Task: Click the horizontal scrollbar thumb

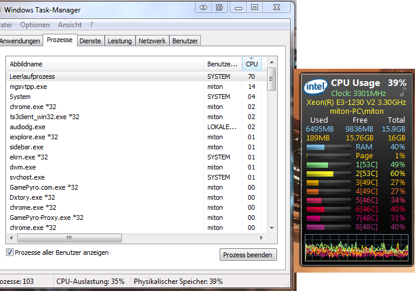Action: click(x=69, y=238)
